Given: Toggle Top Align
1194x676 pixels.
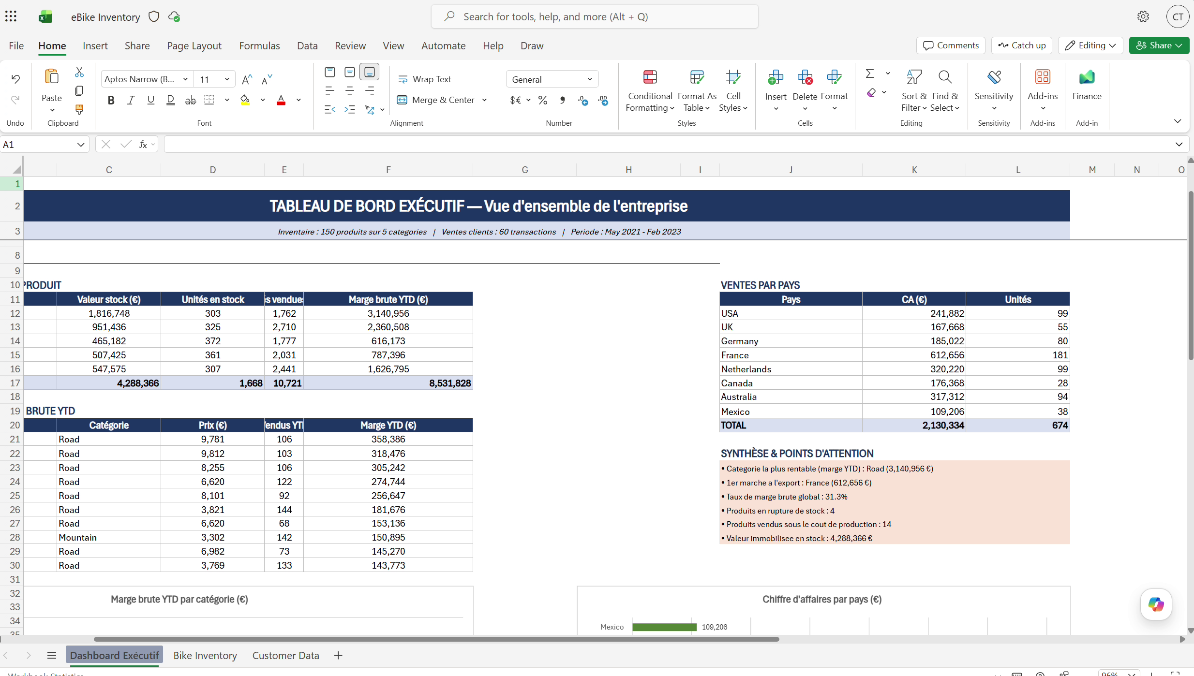Looking at the screenshot, I should pos(330,72).
